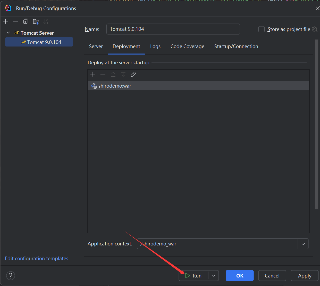Remove the selected run configuration
The image size is (320, 286).
(x=15, y=21)
